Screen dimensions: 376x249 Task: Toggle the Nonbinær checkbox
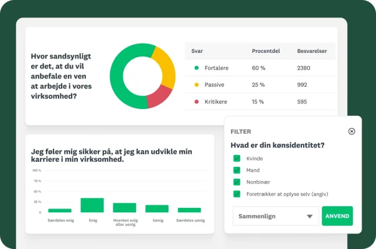point(237,182)
